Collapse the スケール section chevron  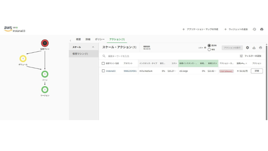coord(93,47)
